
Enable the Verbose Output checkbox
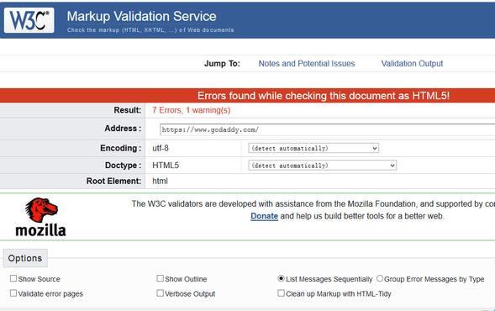tap(160, 293)
